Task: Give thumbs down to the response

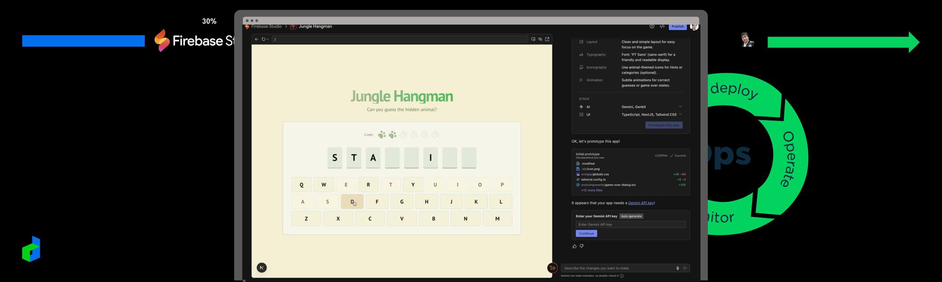Action: click(581, 246)
